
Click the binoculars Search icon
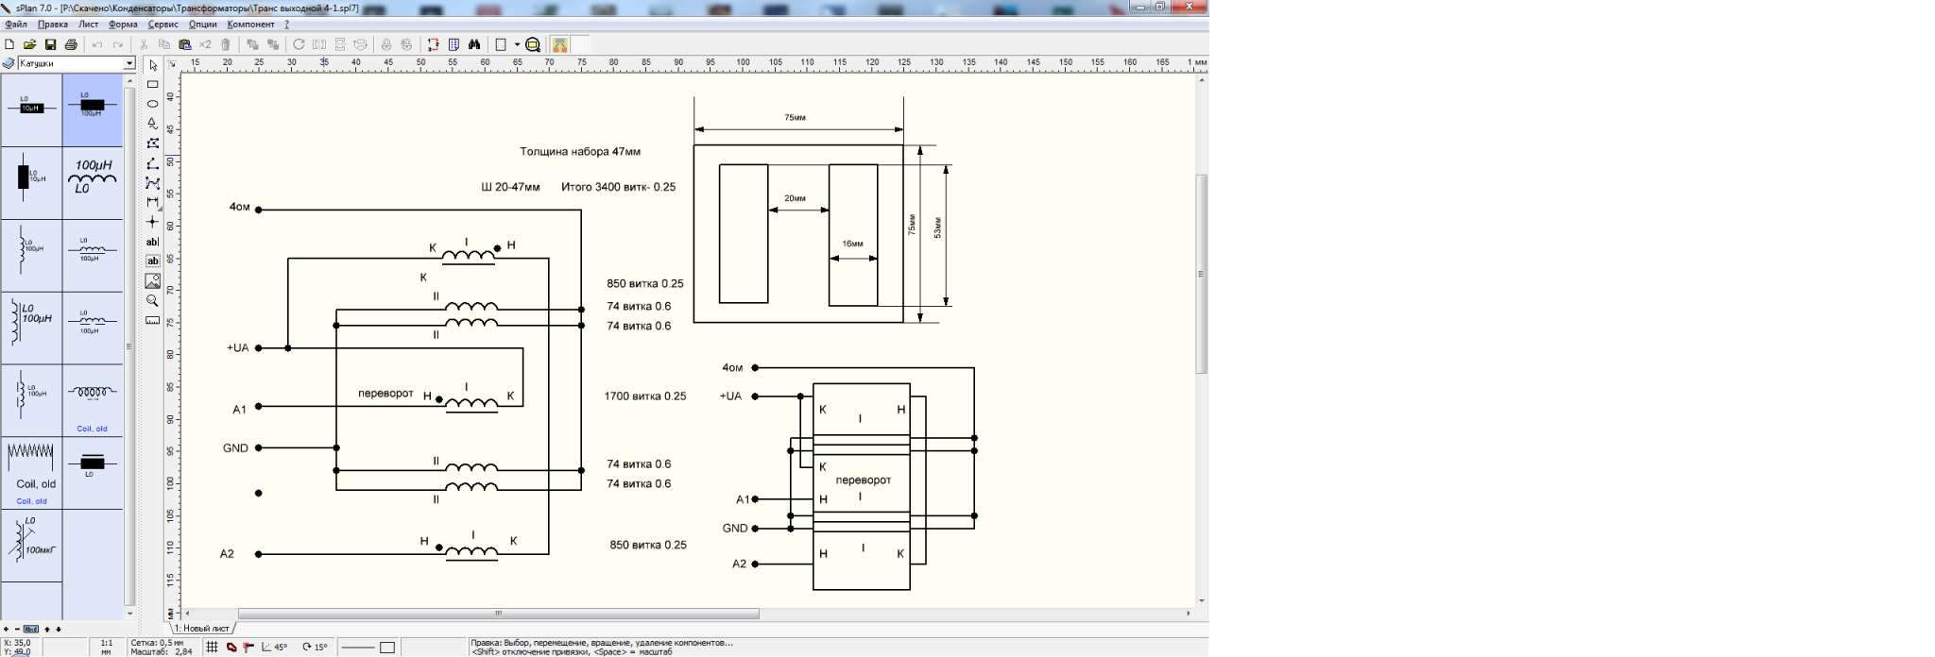coord(474,44)
